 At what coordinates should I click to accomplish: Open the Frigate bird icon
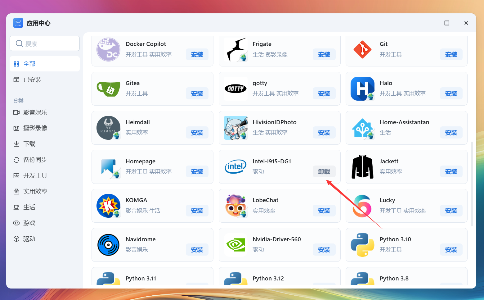coord(235,49)
